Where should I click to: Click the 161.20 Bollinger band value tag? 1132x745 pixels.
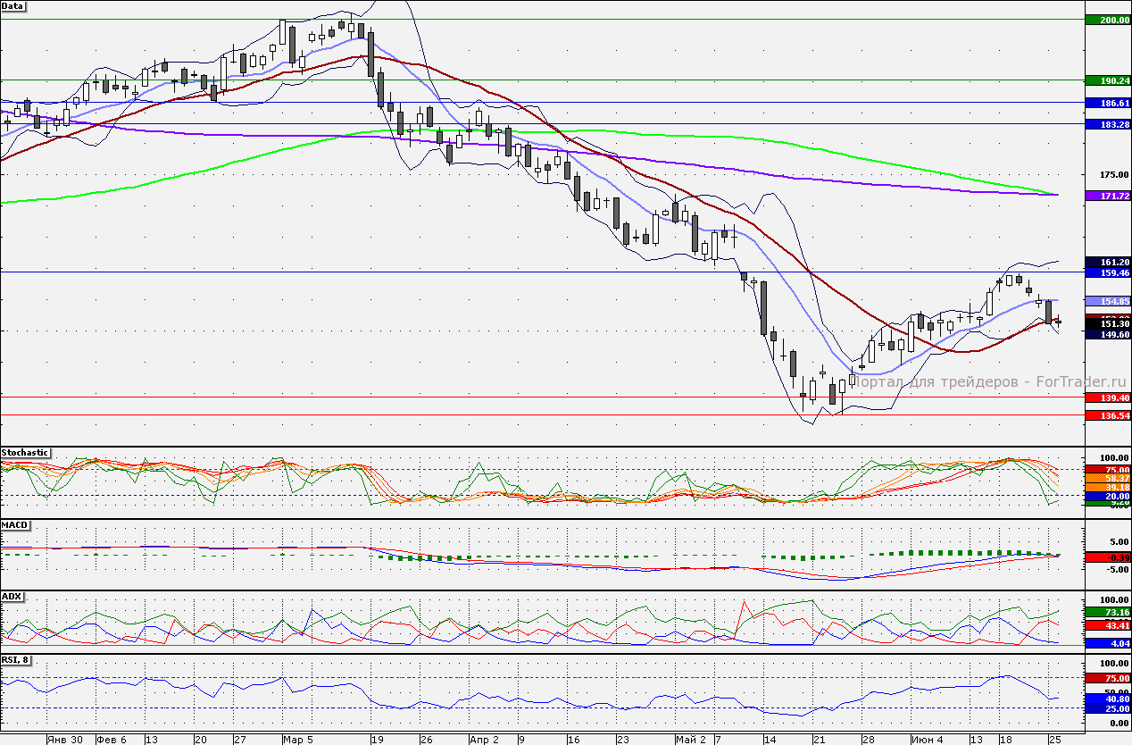[1107, 261]
